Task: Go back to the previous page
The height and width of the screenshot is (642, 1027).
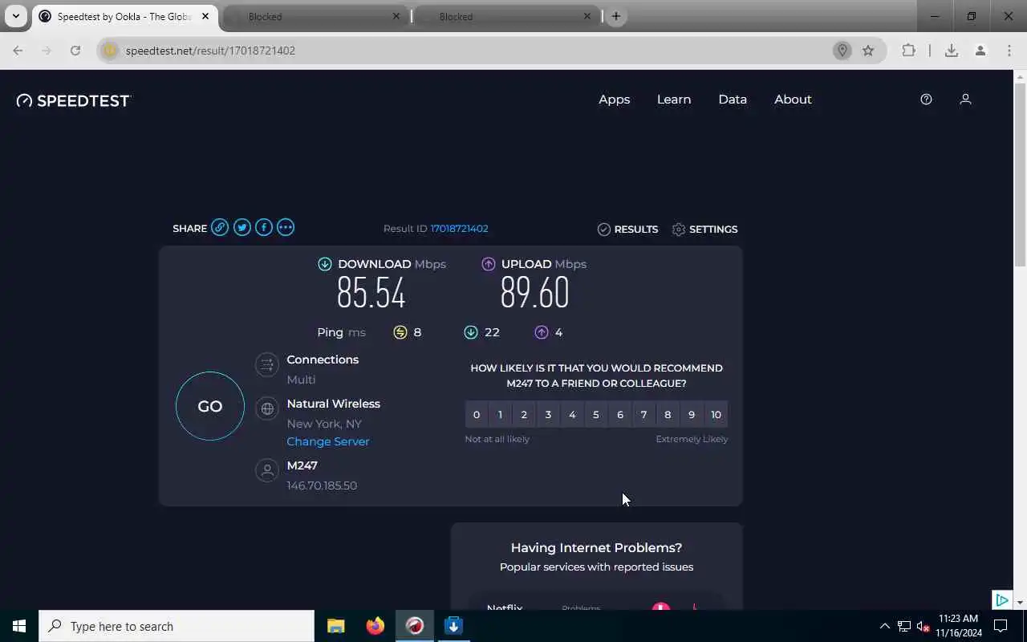Action: click(x=18, y=51)
